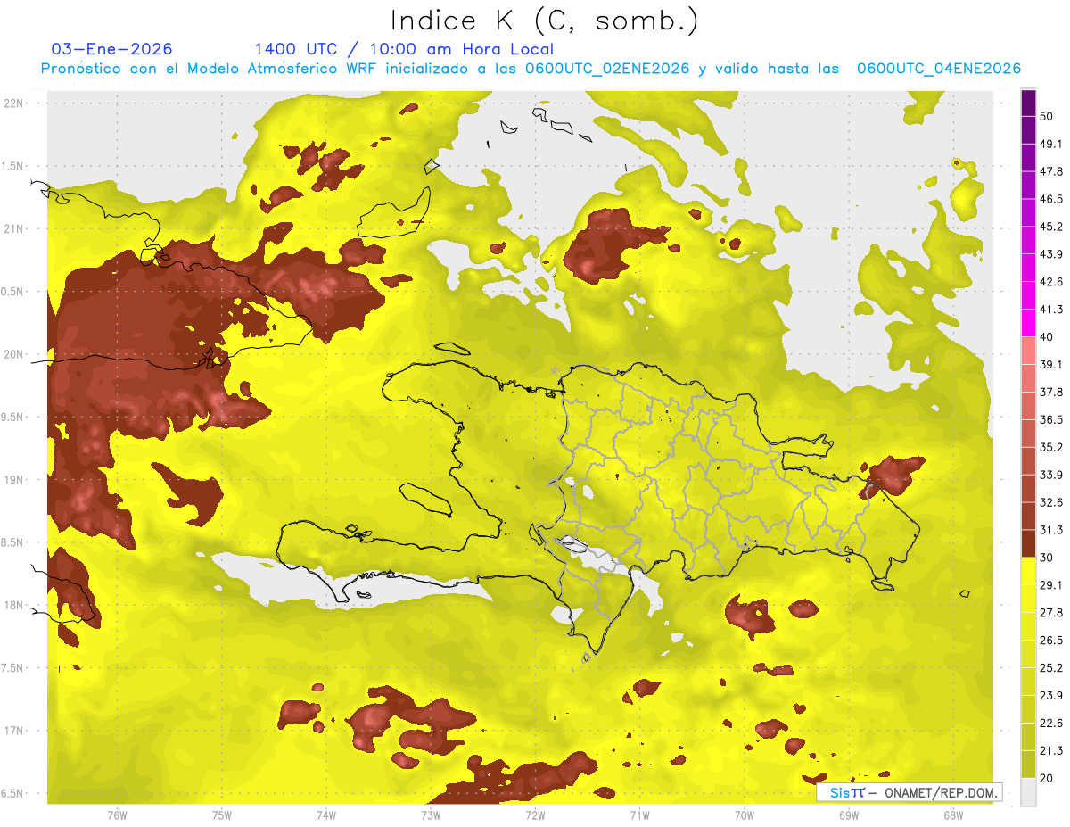The image size is (1070, 827).
Task: Pick the gray swatch below 20
Action: pyautogui.click(x=1029, y=791)
